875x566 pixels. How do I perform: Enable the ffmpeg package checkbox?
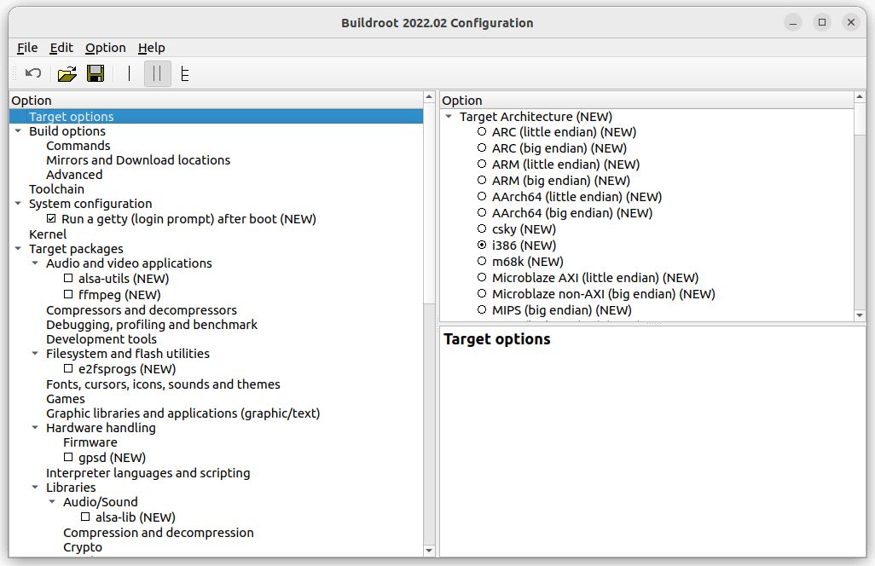pos(68,295)
